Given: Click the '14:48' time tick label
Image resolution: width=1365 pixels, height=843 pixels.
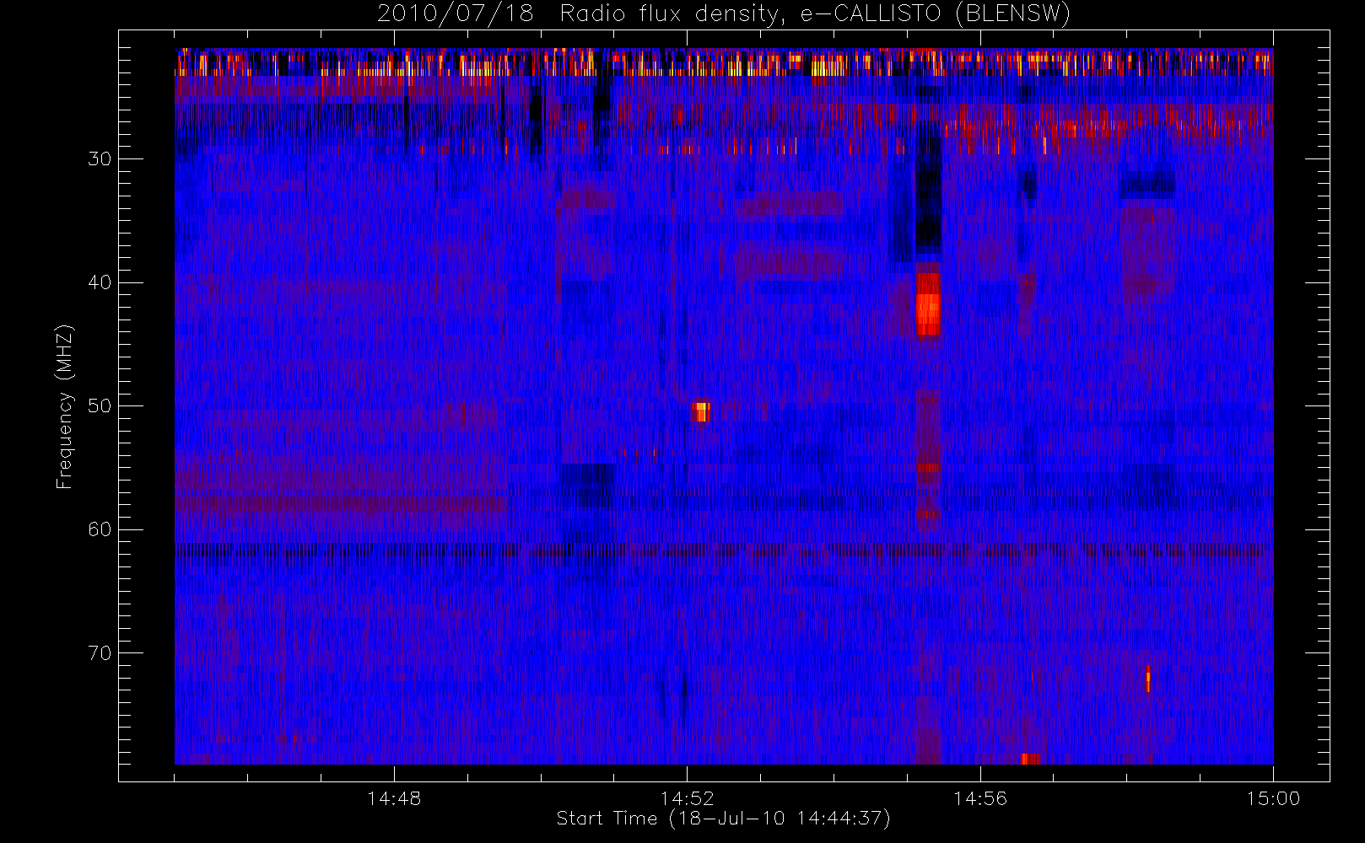Looking at the screenshot, I should (x=394, y=798).
